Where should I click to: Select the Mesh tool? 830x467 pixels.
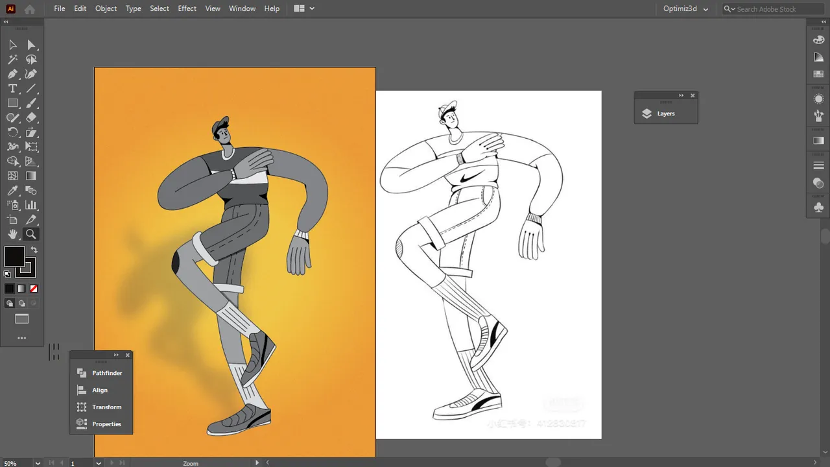(12, 176)
